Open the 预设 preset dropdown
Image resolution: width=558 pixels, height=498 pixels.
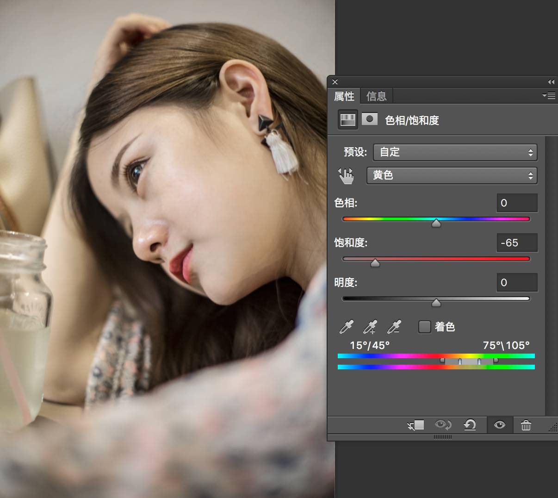[x=455, y=152]
